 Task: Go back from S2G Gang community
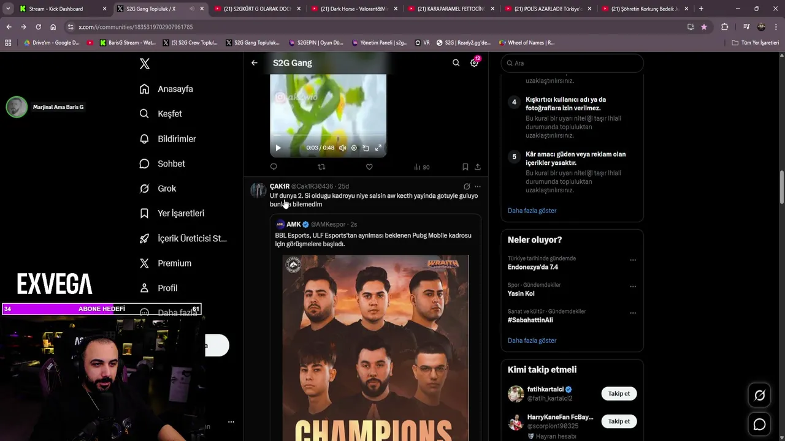click(x=255, y=63)
